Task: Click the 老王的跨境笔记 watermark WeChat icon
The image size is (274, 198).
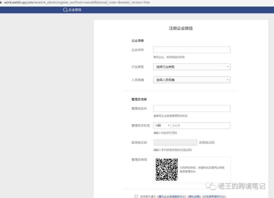Action: [x=211, y=186]
